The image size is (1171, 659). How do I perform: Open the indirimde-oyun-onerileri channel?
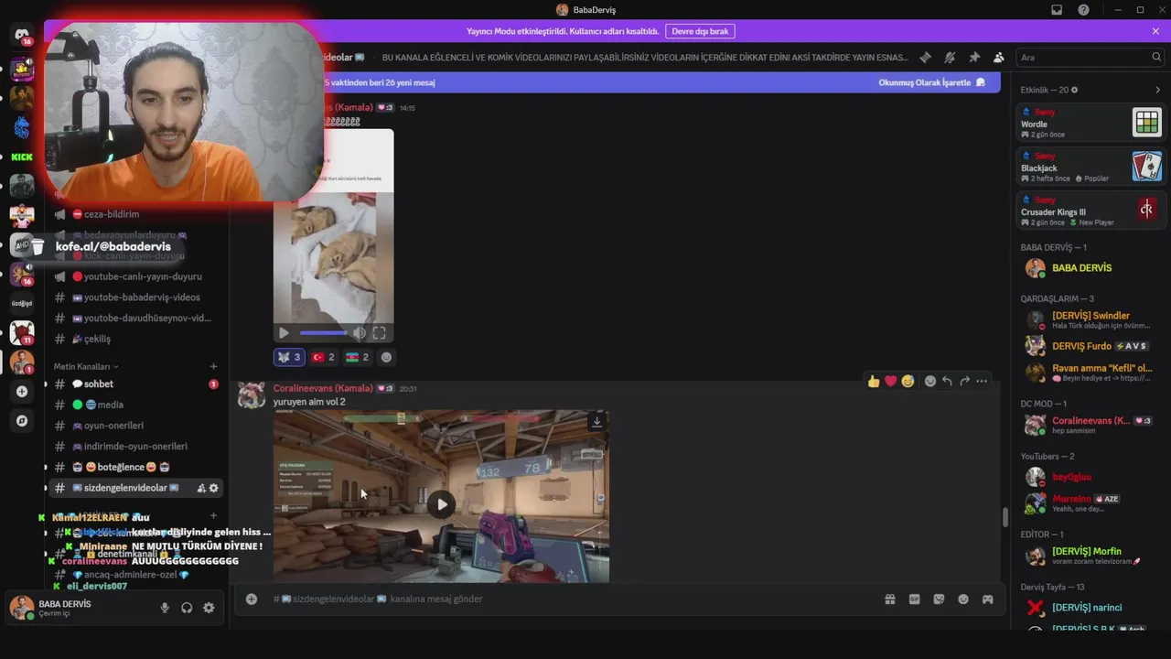click(x=137, y=447)
